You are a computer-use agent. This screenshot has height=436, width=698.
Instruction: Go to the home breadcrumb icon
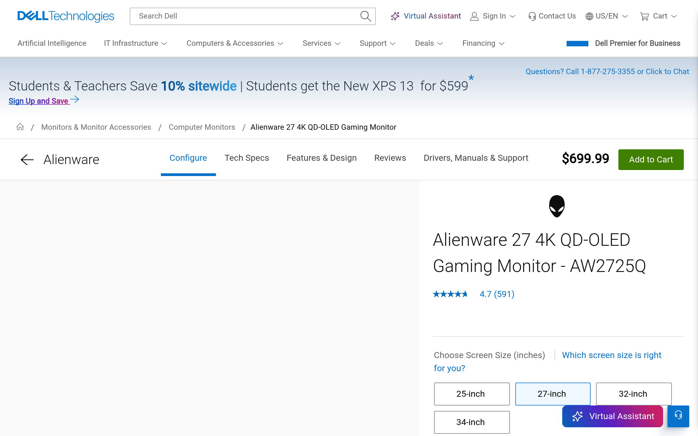(x=20, y=127)
